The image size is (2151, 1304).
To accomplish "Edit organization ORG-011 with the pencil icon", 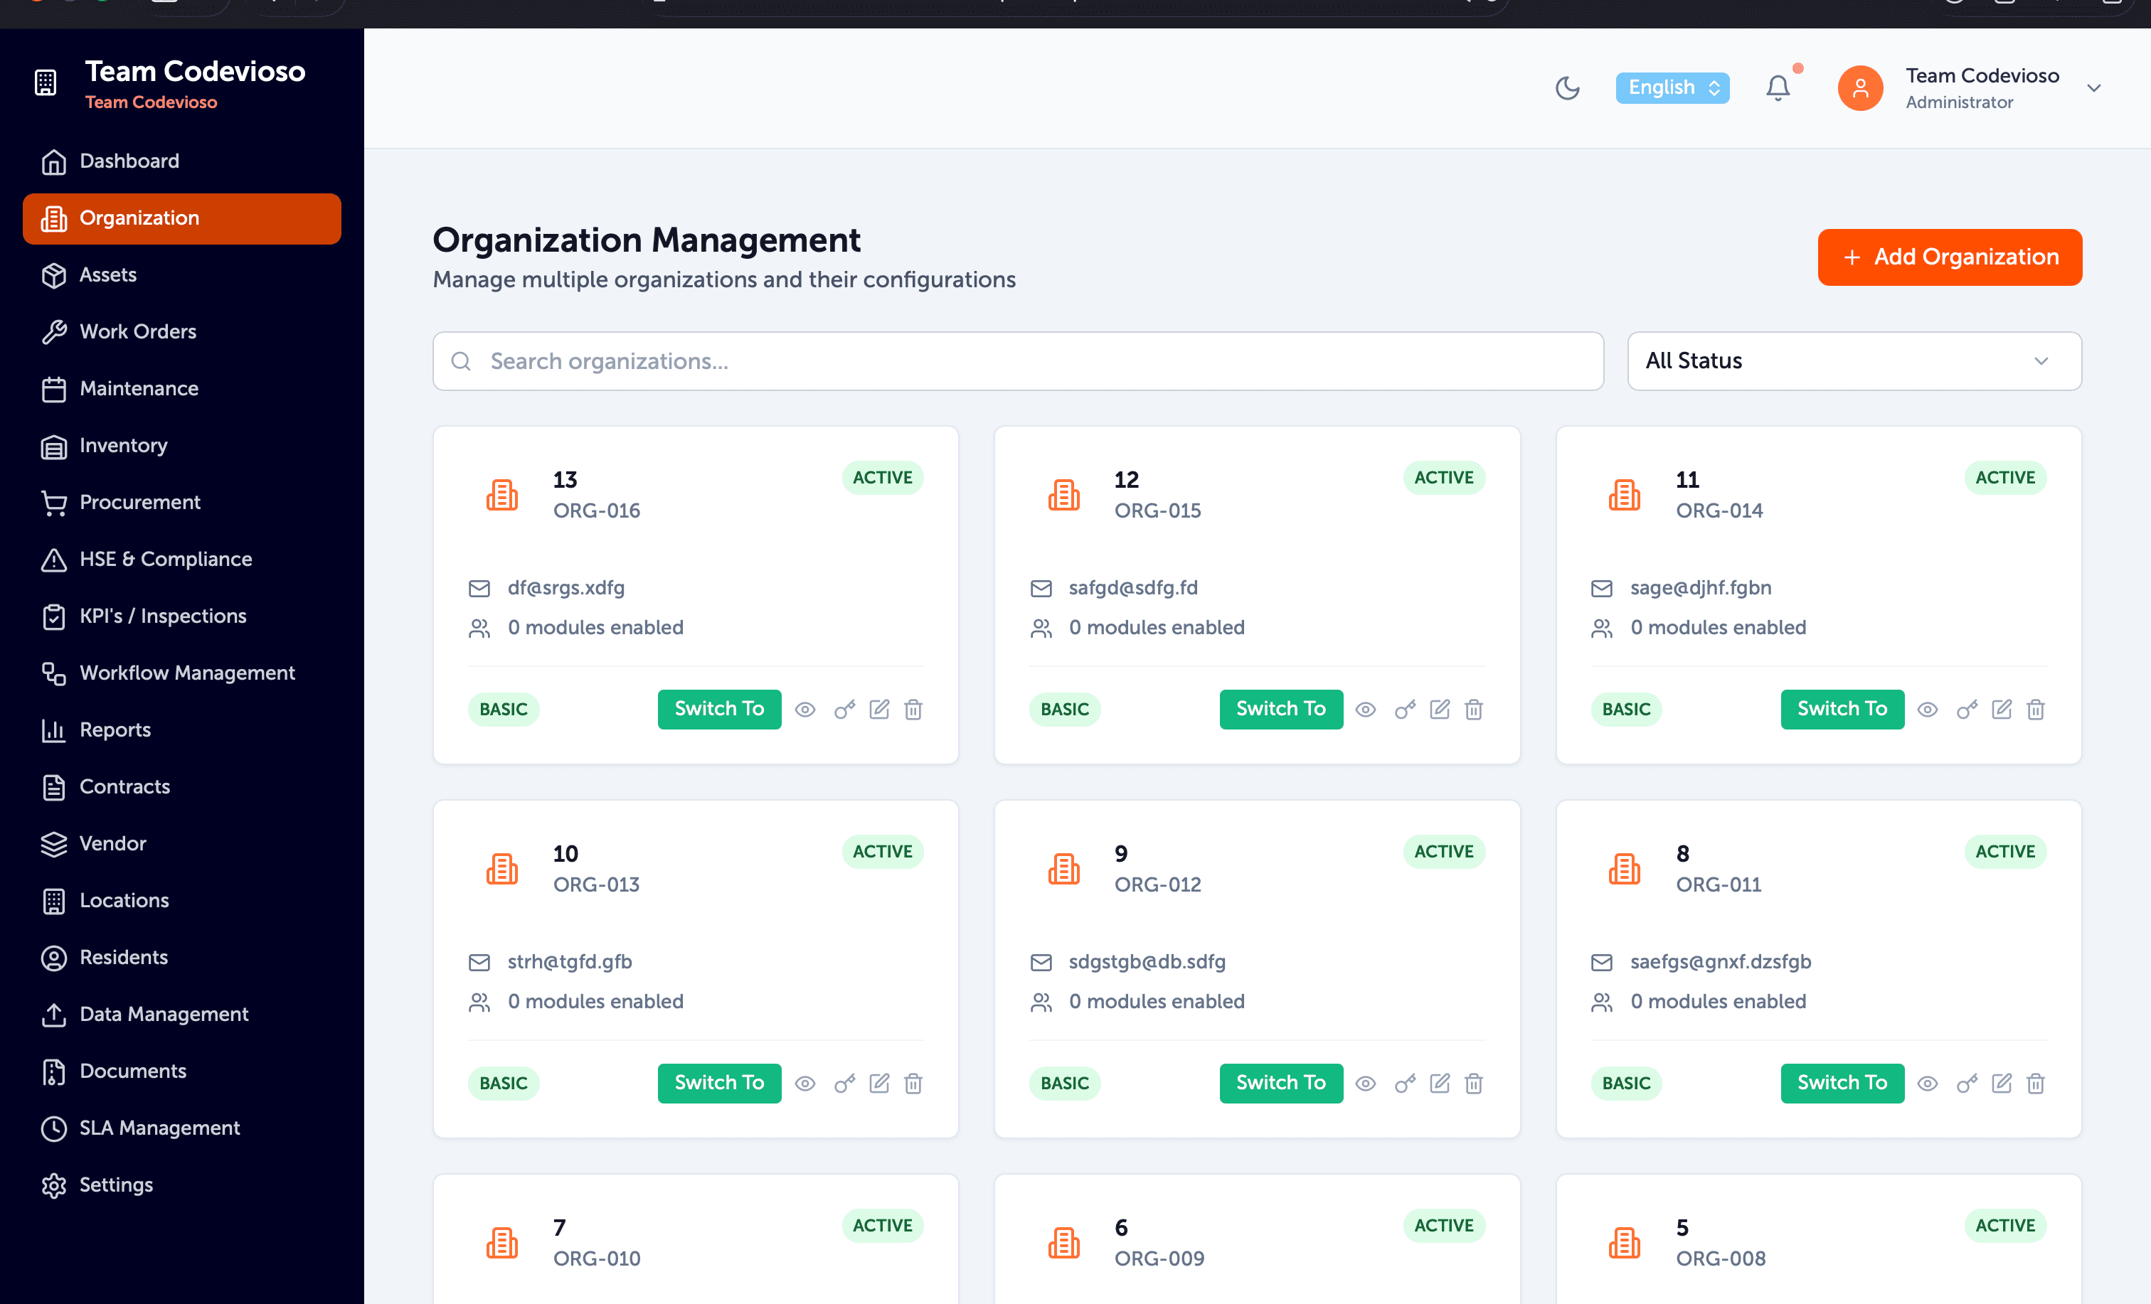I will 2002,1083.
